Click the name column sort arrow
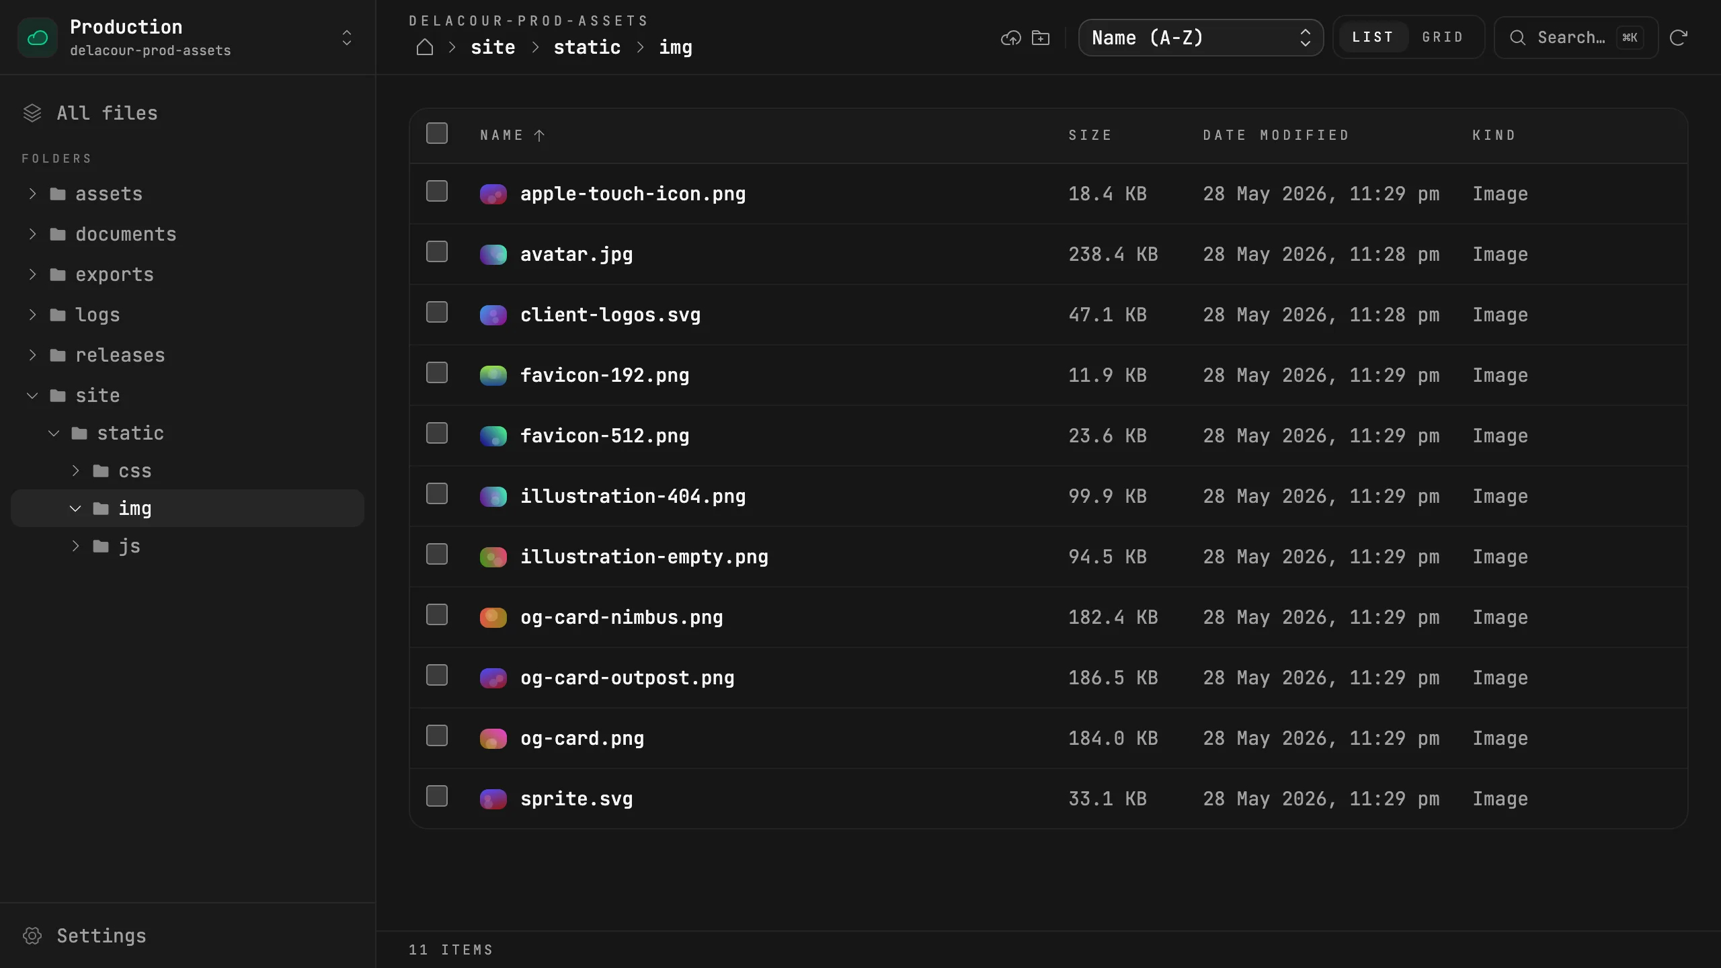This screenshot has width=1721, height=968. [x=539, y=136]
